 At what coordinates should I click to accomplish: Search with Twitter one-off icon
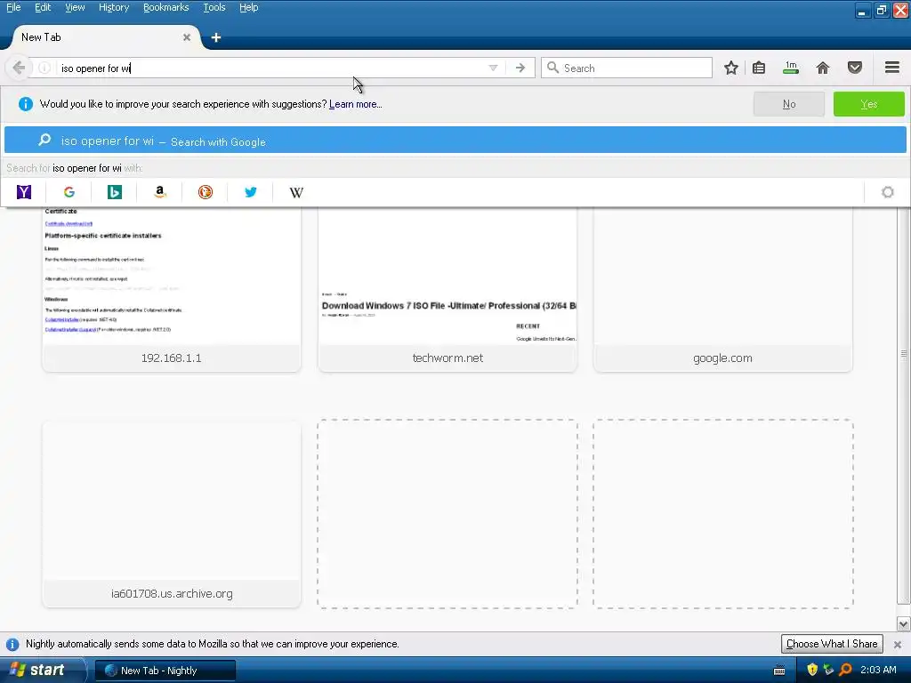pos(250,192)
